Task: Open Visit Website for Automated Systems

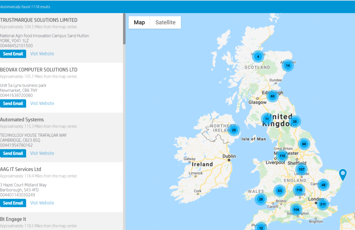Action: [x=42, y=153]
